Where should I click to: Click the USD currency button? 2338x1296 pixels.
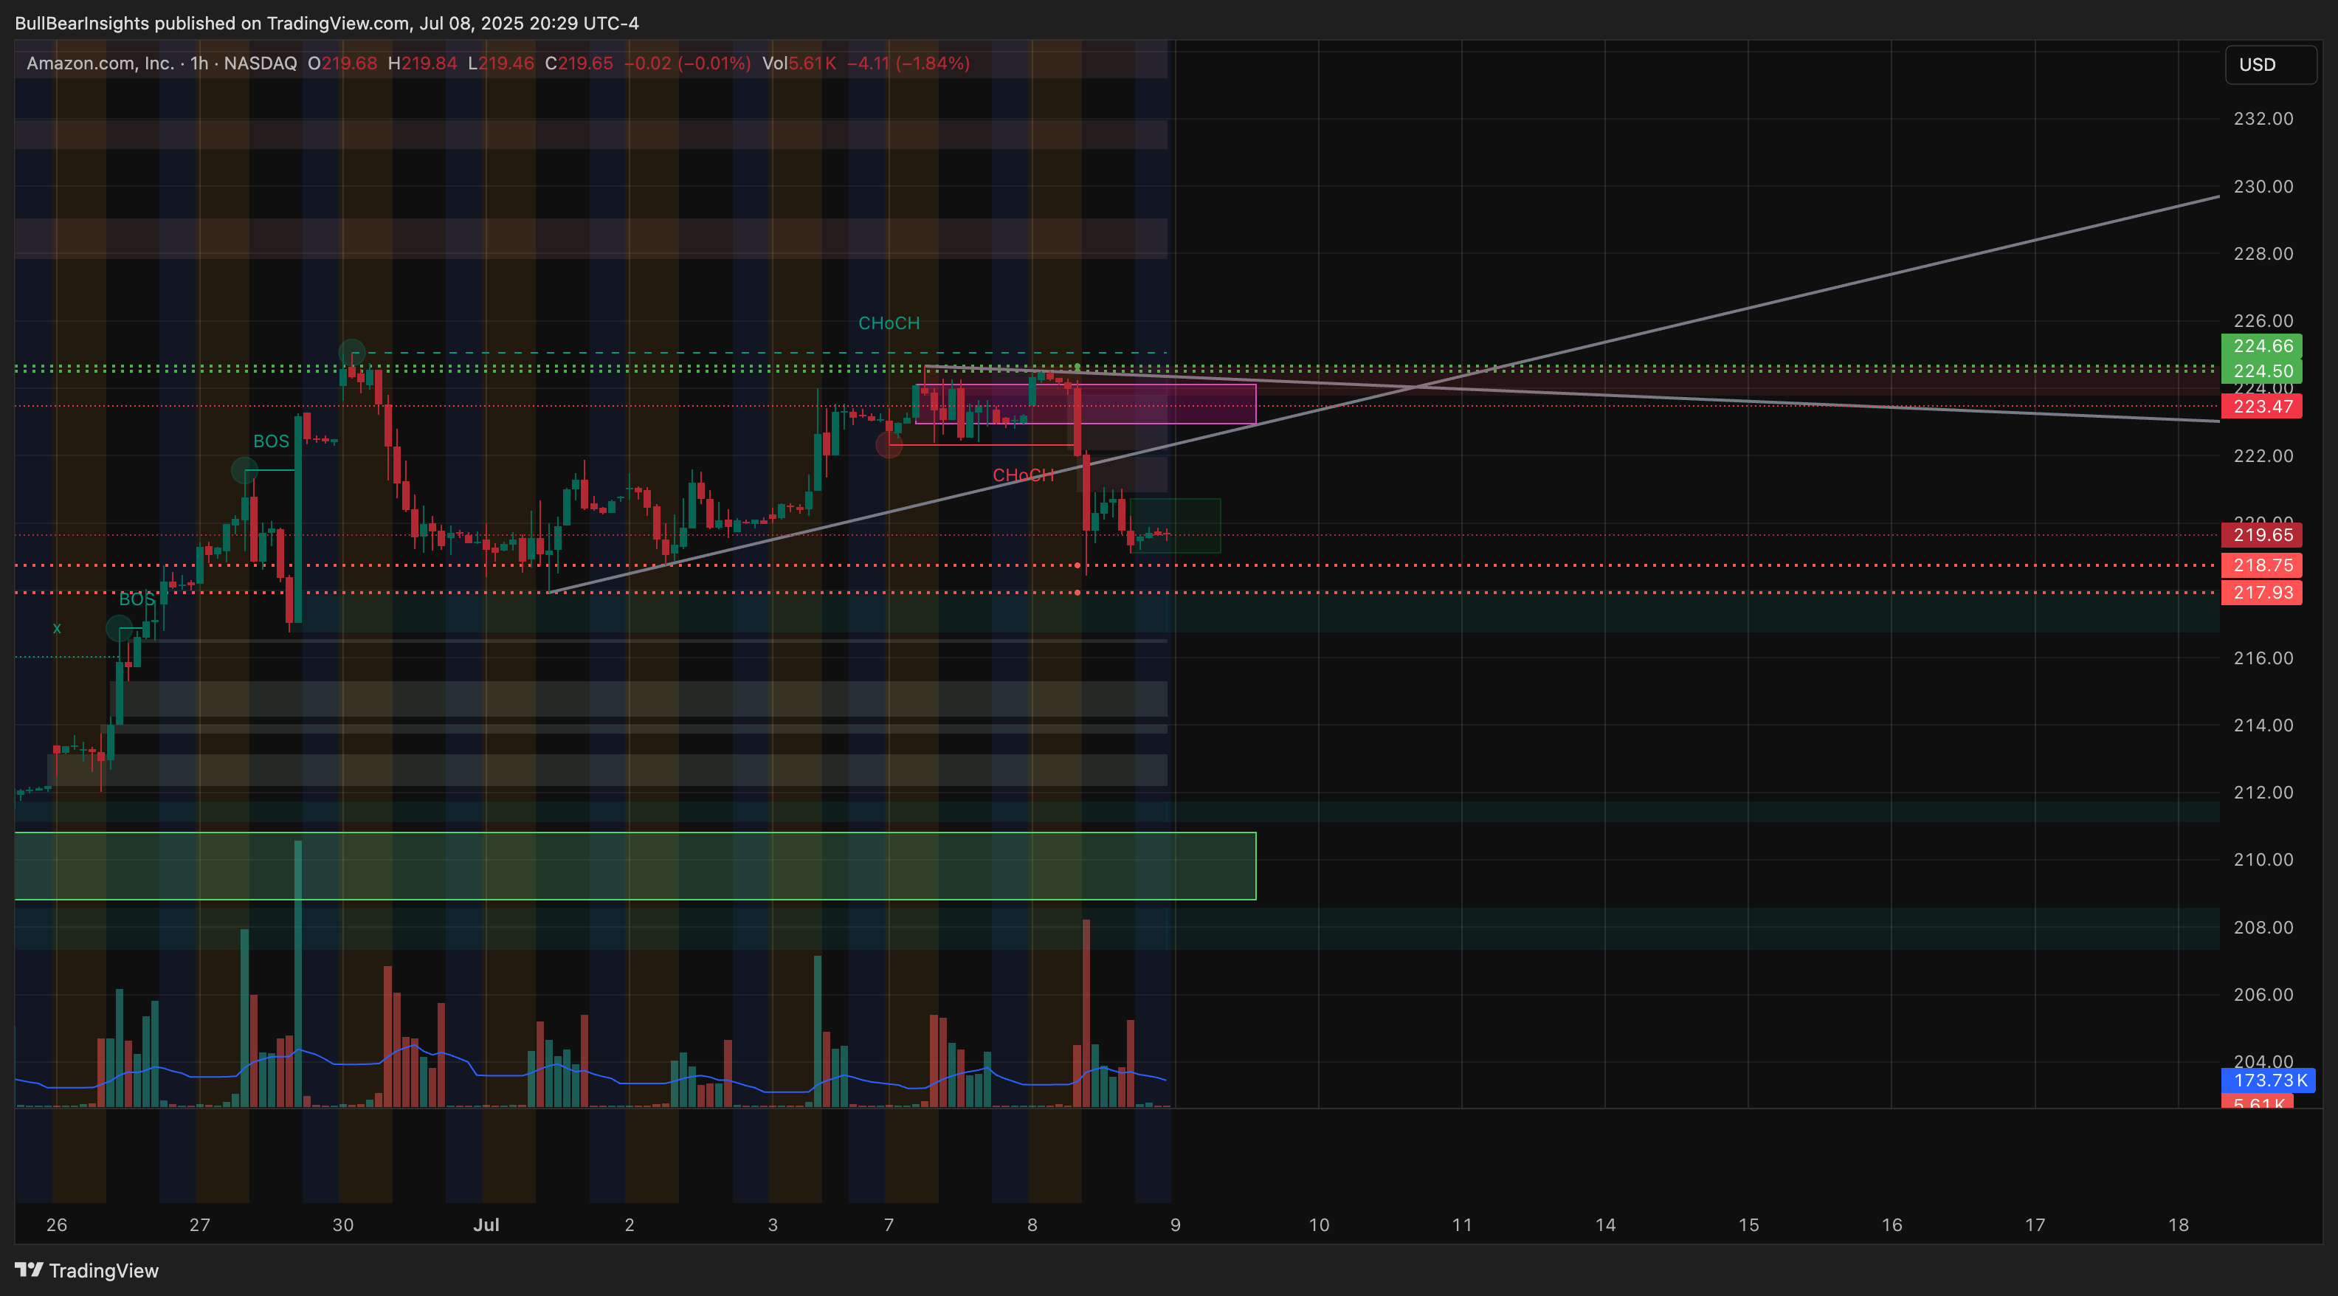(x=2270, y=64)
